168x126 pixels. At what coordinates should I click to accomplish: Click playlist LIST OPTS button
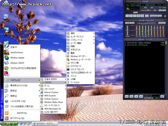162,96
